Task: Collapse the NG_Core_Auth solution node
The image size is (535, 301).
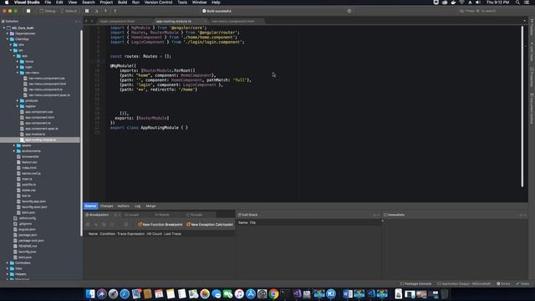Action: point(4,28)
